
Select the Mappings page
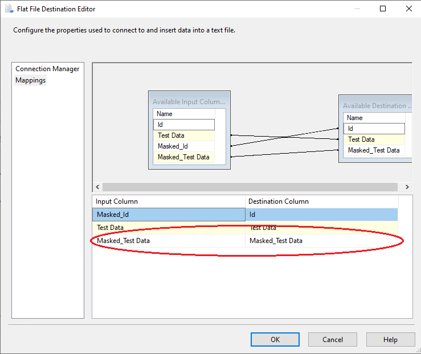(x=31, y=80)
